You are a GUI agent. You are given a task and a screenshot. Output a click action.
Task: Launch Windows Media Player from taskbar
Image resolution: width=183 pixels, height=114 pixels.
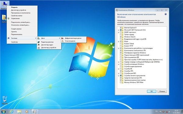coord(27,112)
